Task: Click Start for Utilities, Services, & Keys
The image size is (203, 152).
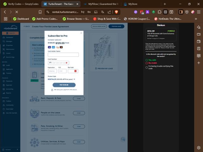Action: click(x=79, y=142)
